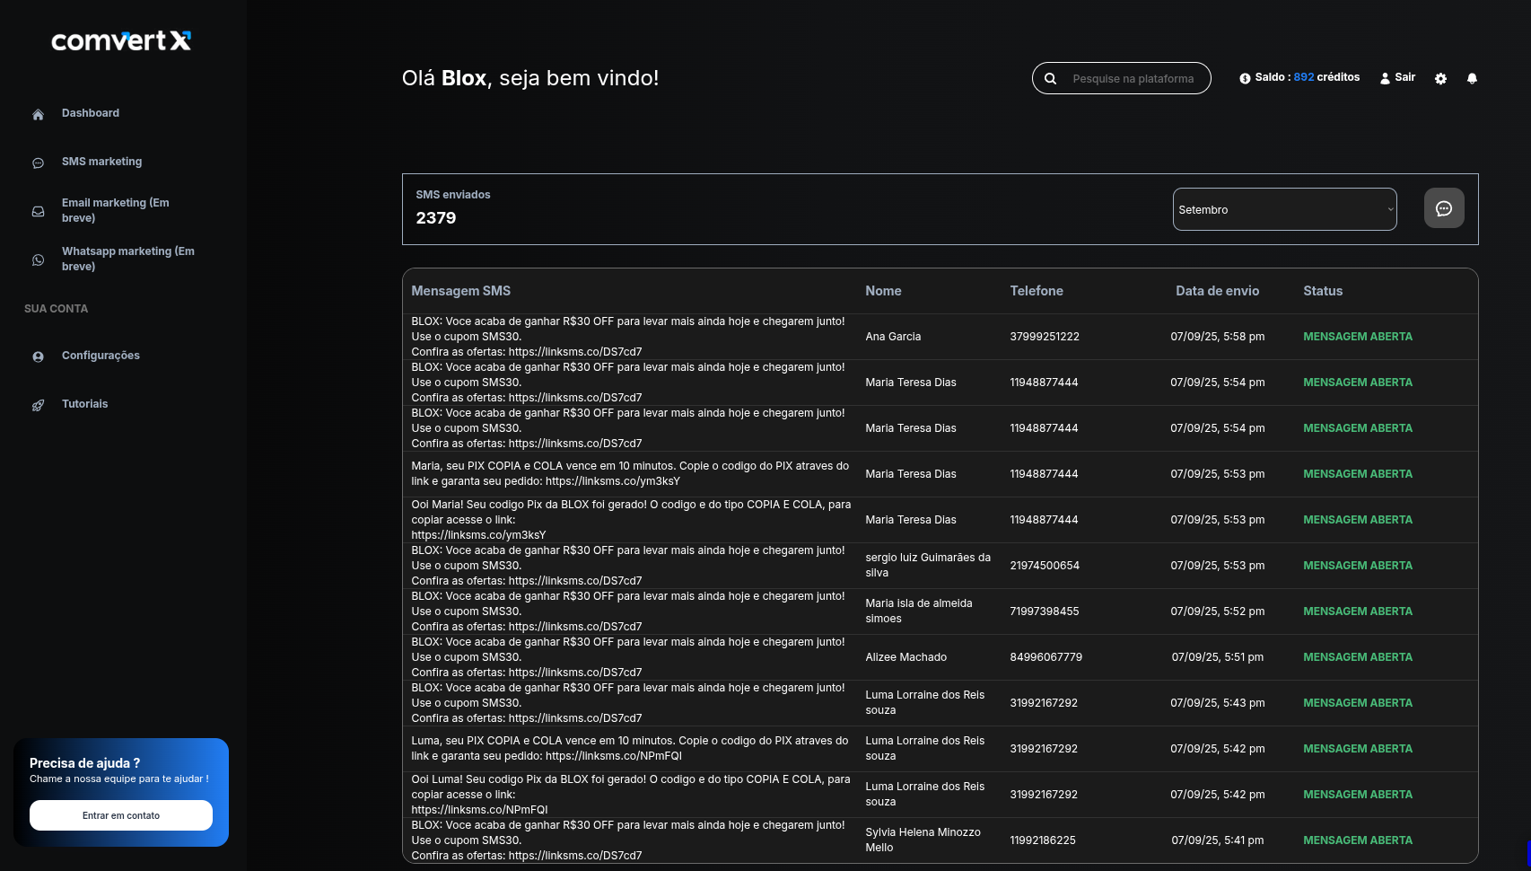Click the date 07/09/25, 5:51 pm
The width and height of the screenshot is (1531, 871).
click(x=1218, y=657)
